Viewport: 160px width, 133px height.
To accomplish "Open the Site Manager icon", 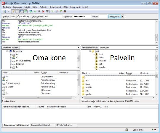I will tap(4, 11).
